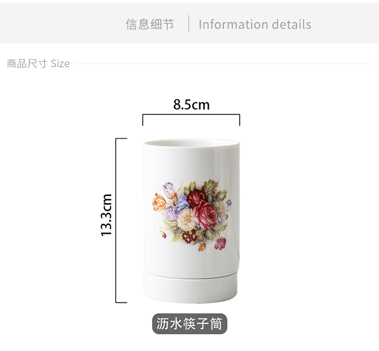Click the 商品尺寸 Size section title
The width and height of the screenshot is (379, 351).
(38, 64)
